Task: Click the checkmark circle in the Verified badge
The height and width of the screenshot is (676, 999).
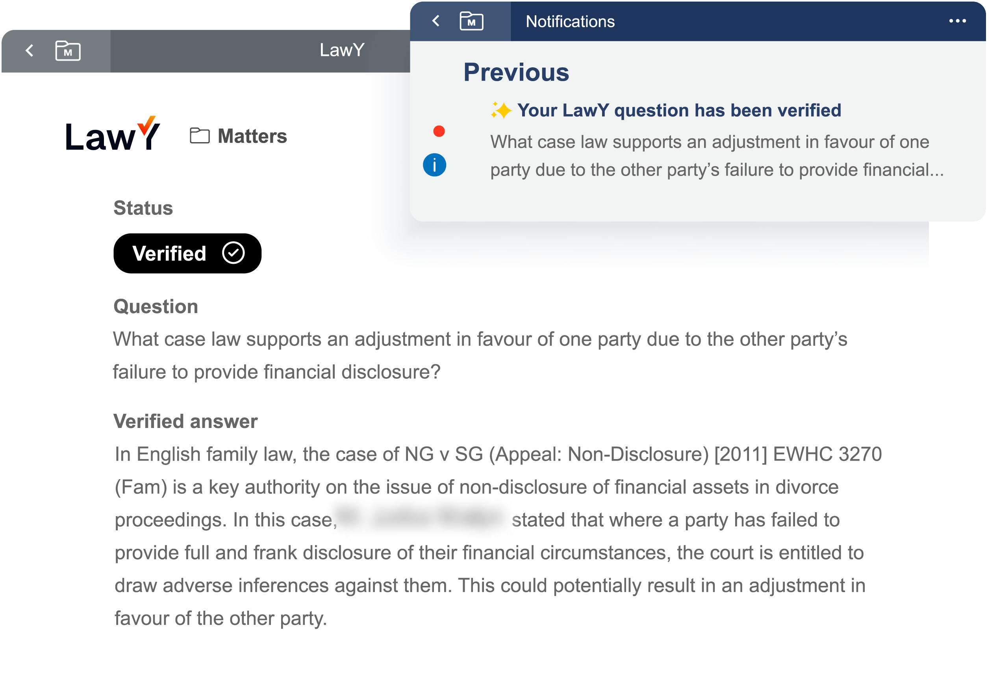Action: click(x=234, y=253)
